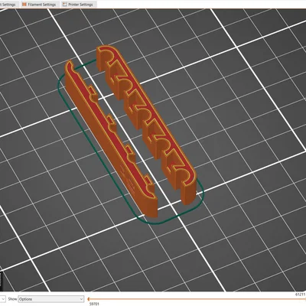
Task: Click the horizontal move slider handle at 59701
Action: click(x=88, y=299)
